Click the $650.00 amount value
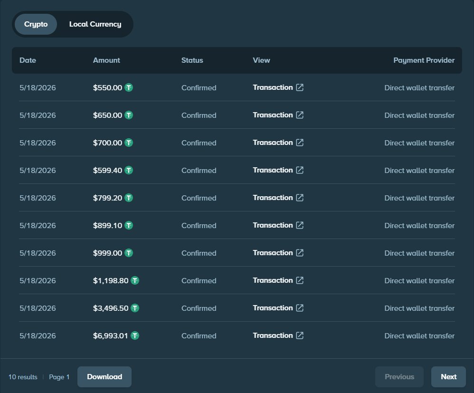 coord(108,115)
